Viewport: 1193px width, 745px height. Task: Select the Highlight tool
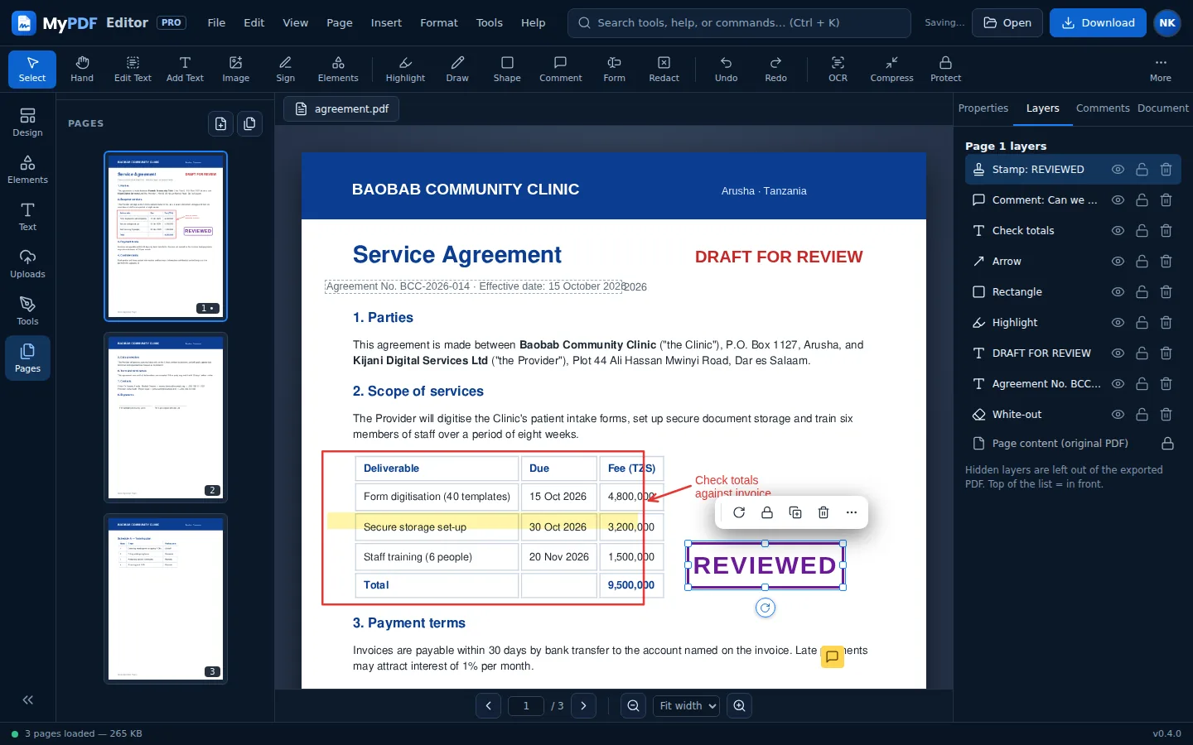[x=405, y=69]
